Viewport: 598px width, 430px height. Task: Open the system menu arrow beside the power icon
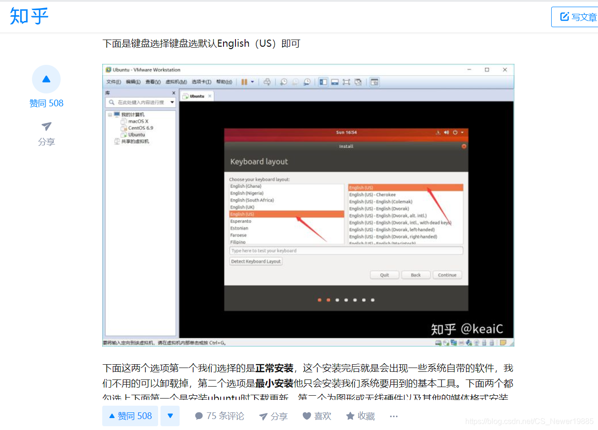[462, 132]
